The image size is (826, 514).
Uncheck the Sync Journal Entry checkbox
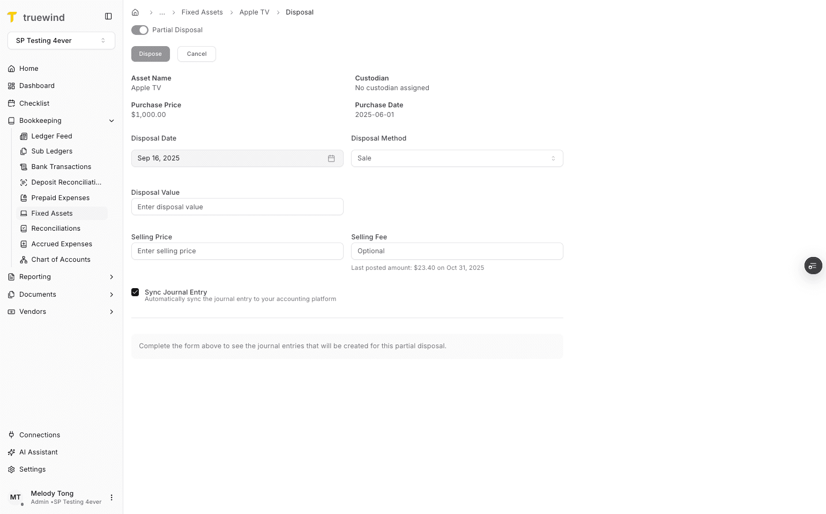click(135, 292)
